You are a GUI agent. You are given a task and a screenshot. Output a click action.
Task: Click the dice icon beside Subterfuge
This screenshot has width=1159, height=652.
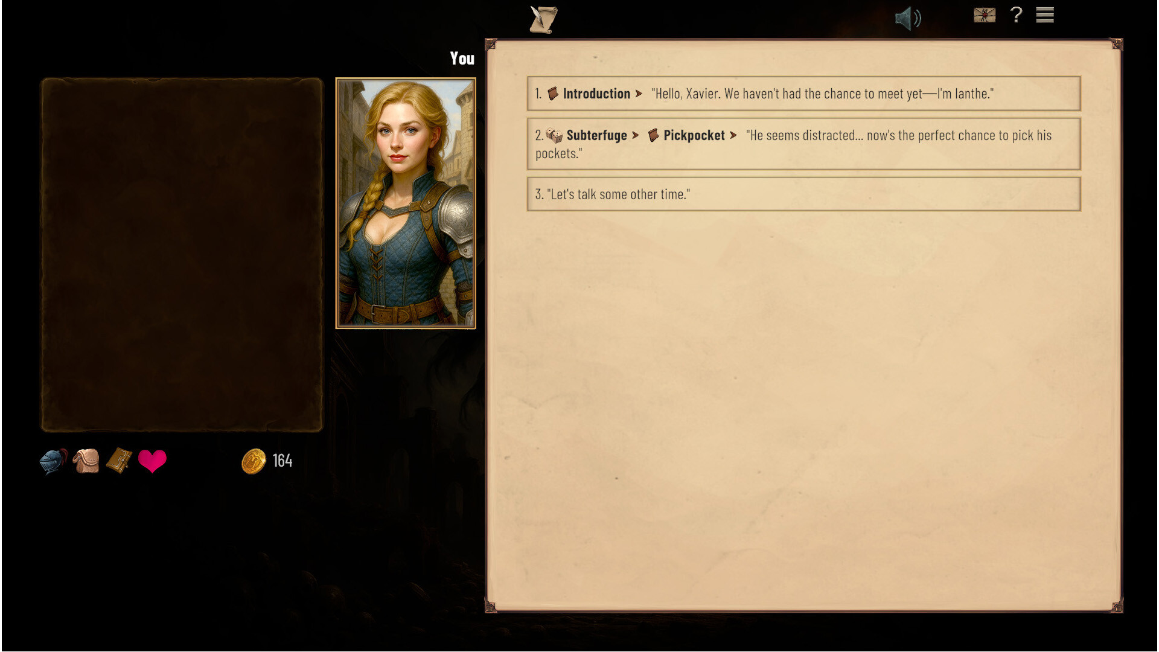tap(554, 135)
